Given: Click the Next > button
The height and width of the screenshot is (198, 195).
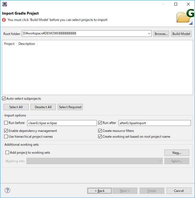Looking at the screenshot, I should tap(125, 191).
